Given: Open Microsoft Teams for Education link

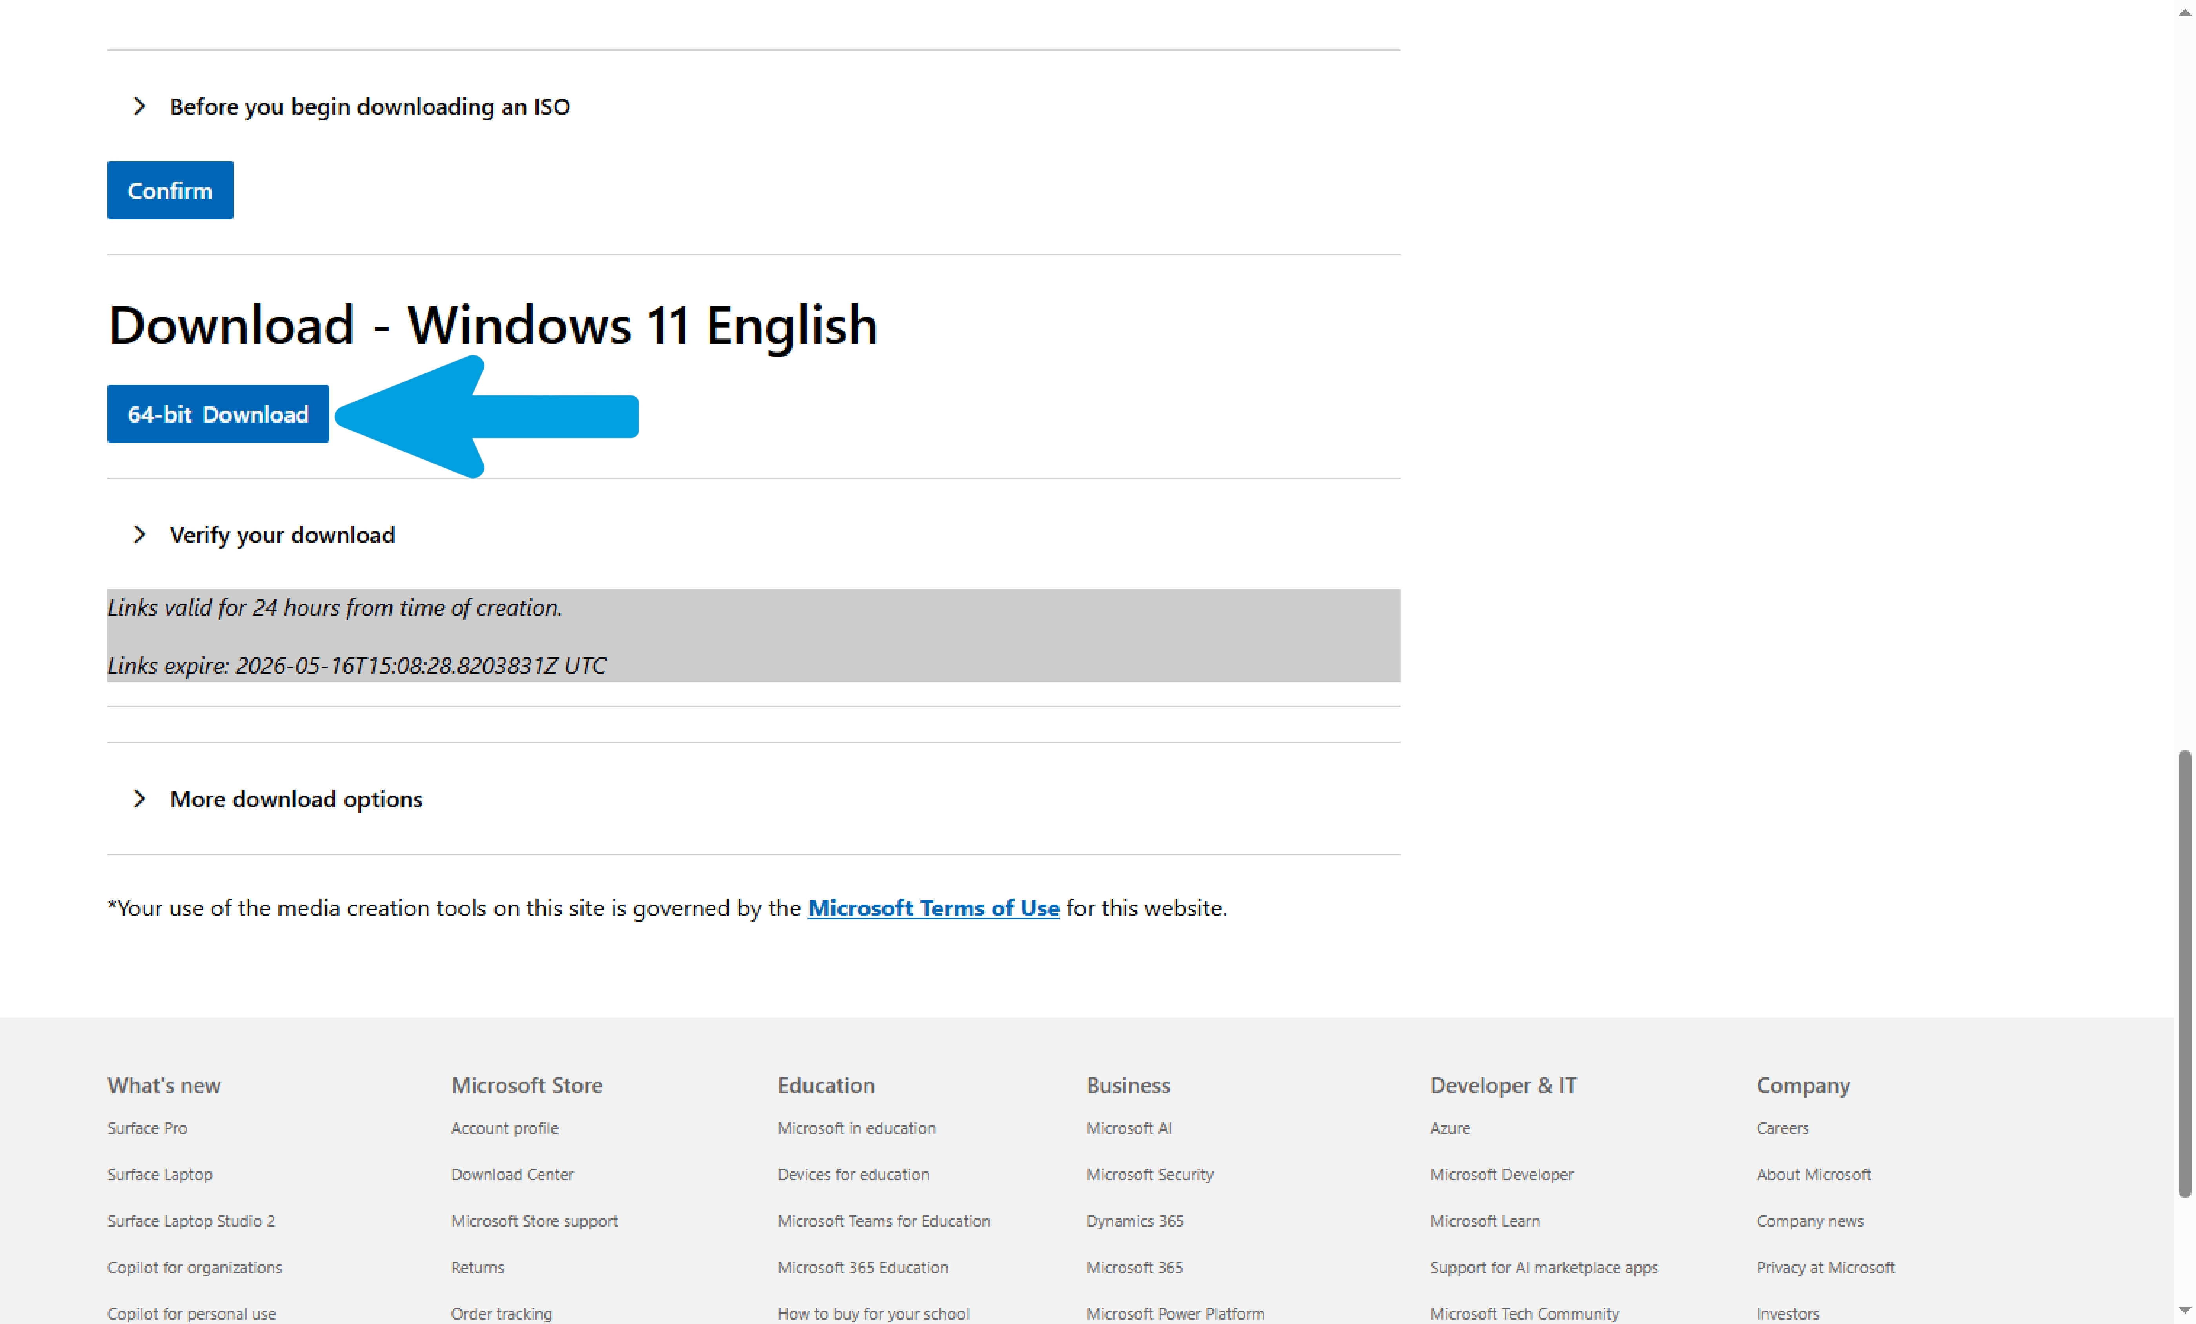Looking at the screenshot, I should pyautogui.click(x=883, y=1220).
